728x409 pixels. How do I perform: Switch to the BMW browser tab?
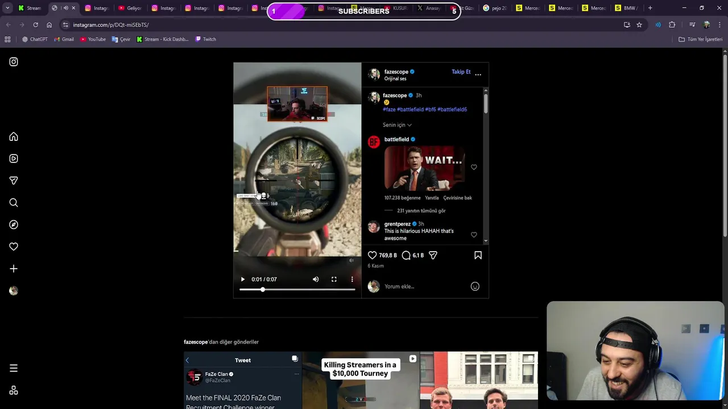click(x=627, y=8)
